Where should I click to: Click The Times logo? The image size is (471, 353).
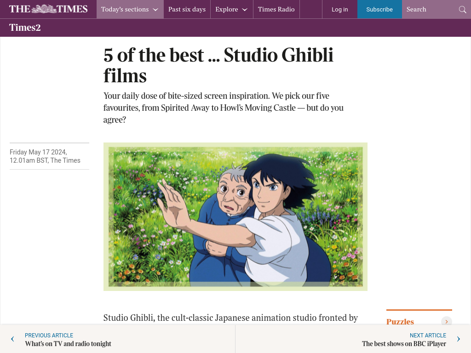pos(48,9)
